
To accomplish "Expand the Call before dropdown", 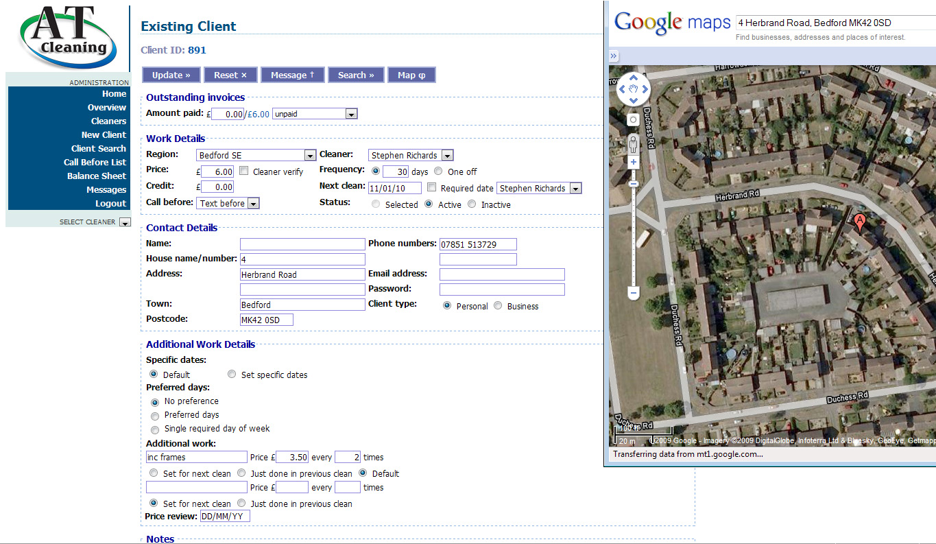I will coord(228,203).
